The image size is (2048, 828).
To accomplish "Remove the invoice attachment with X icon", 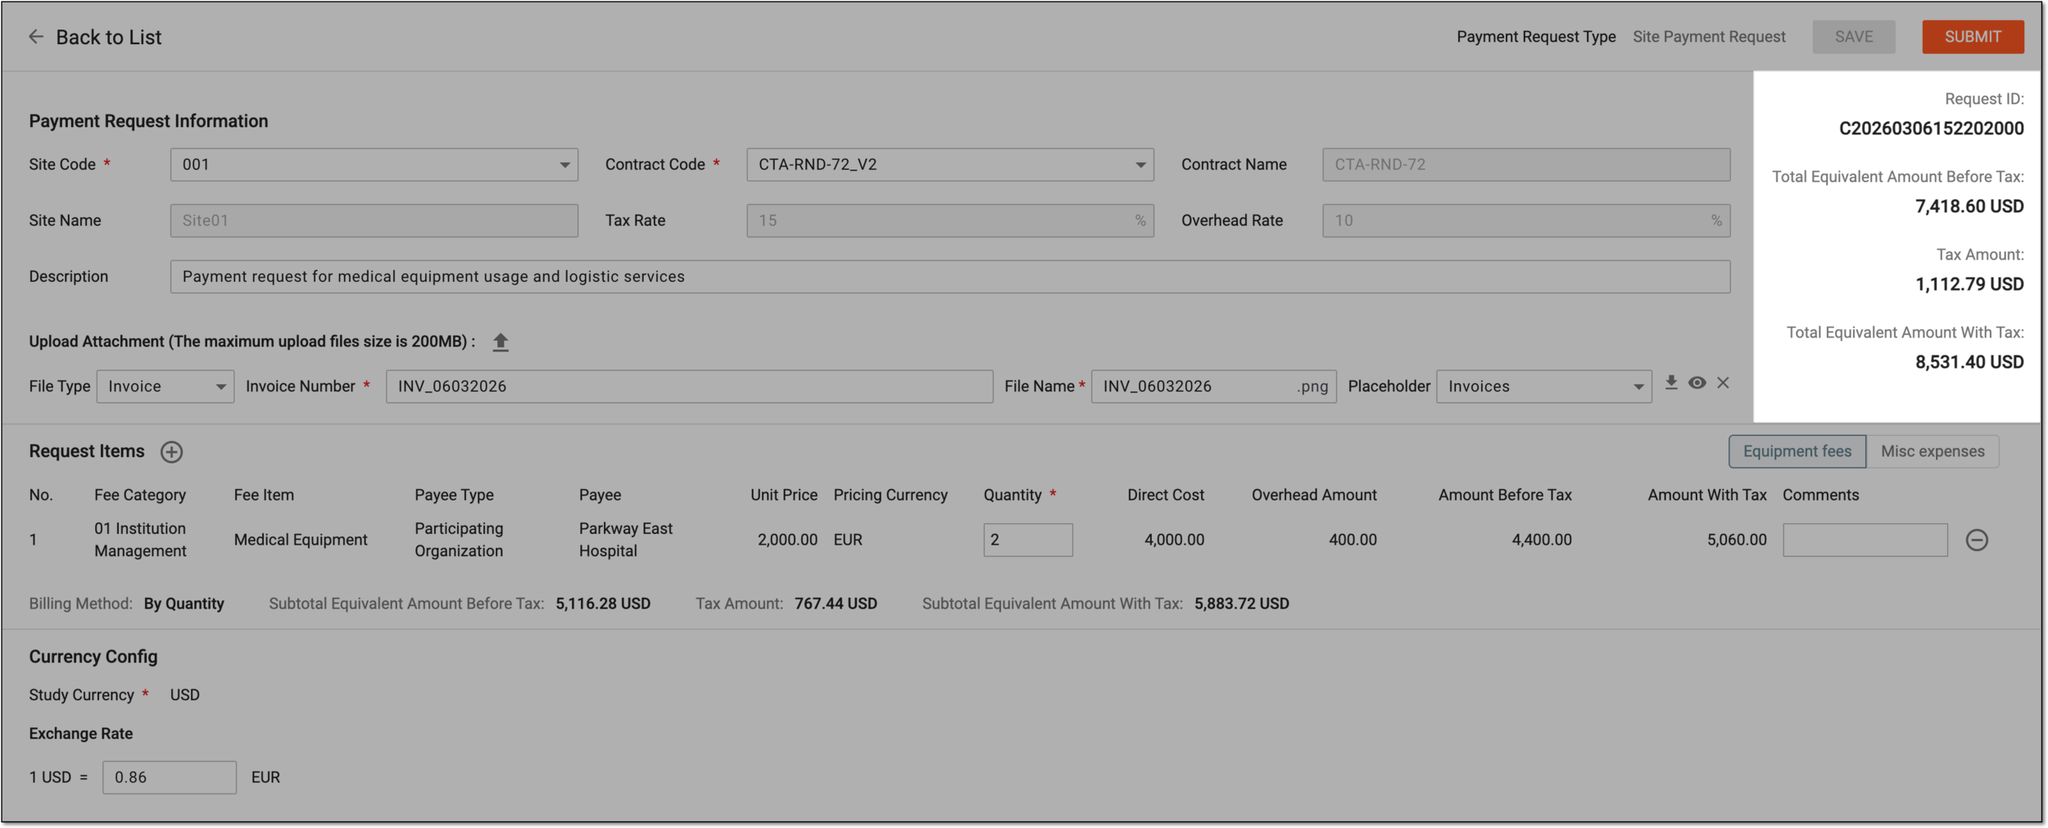I will pos(1724,382).
